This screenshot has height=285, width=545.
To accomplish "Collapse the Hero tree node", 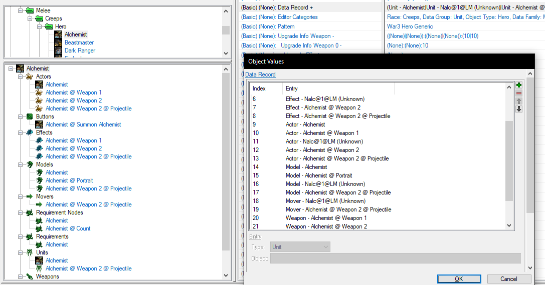I will (x=39, y=26).
